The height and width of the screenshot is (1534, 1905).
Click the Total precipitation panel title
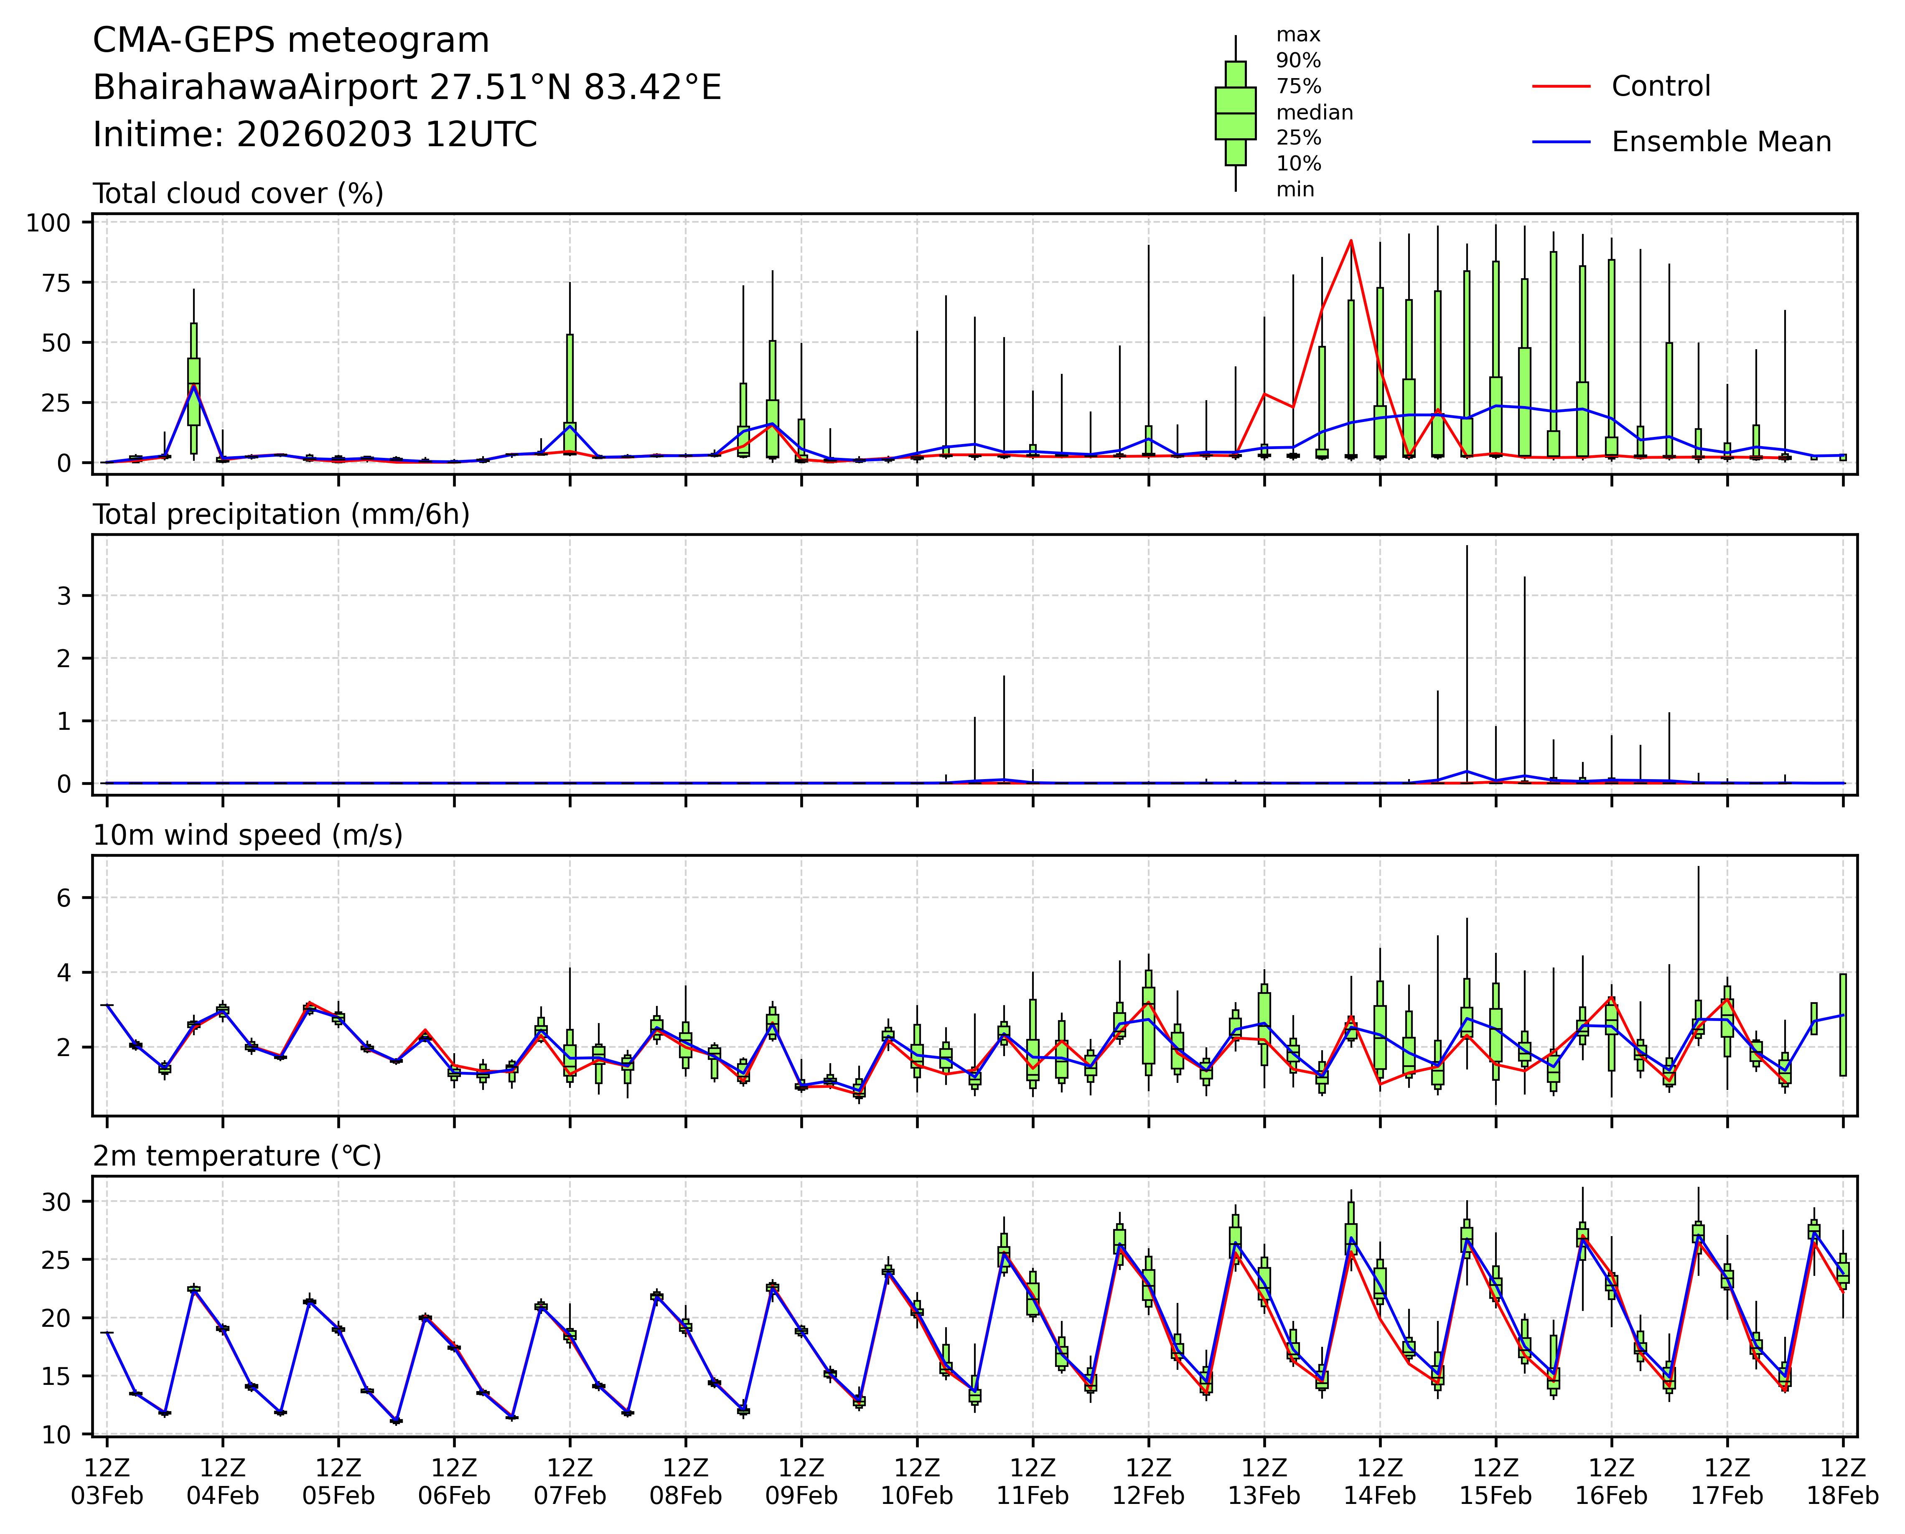[x=281, y=514]
